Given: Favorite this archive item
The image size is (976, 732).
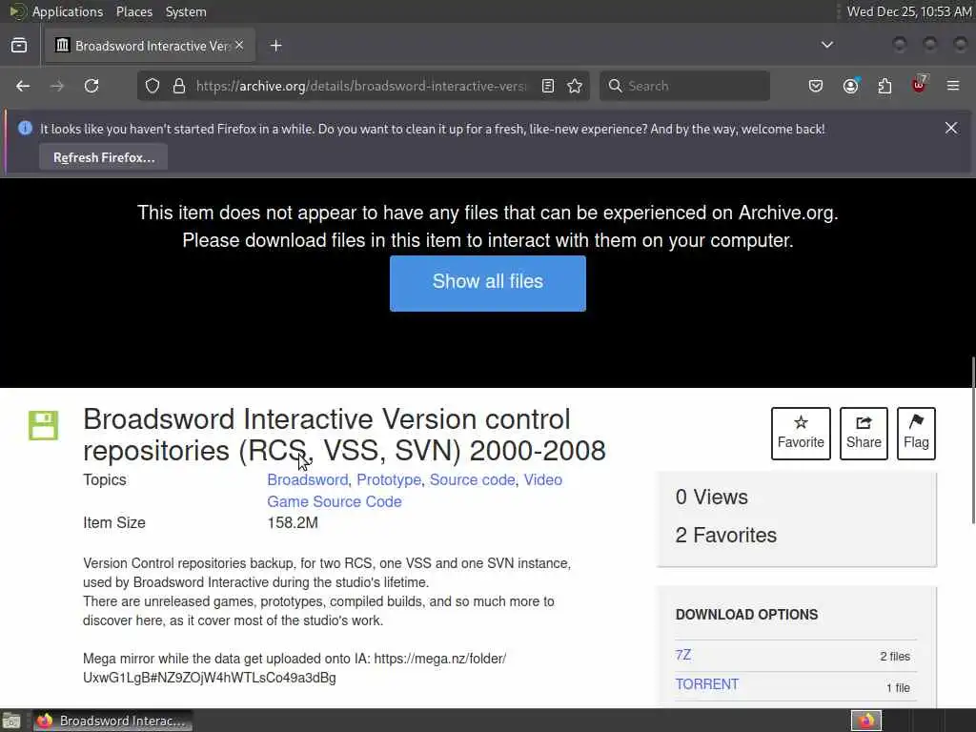Looking at the screenshot, I should [x=801, y=434].
